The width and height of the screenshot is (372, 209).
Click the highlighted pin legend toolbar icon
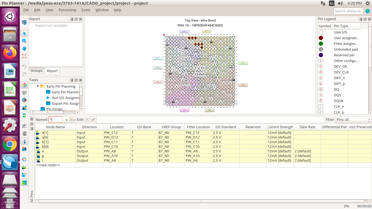[x=24, y=142]
